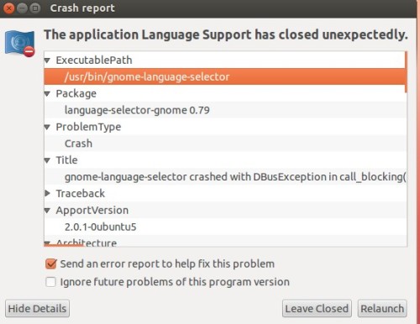Enable Ignore future problems checkbox
Image resolution: width=420 pixels, height=324 pixels.
(50, 282)
